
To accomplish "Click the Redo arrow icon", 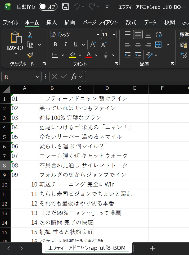I will pyautogui.click(x=92, y=7).
